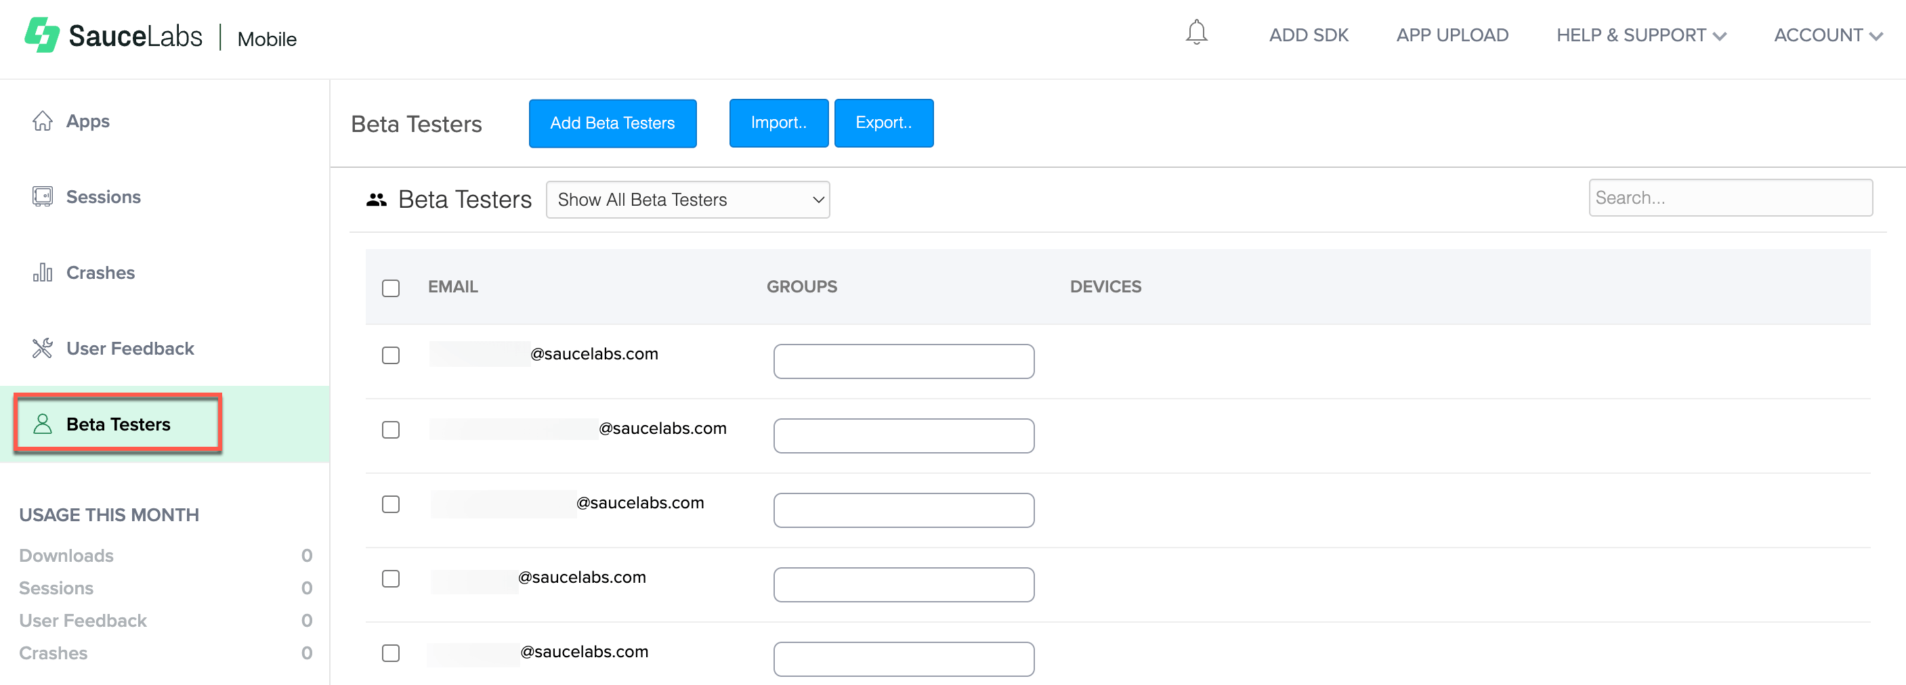Image resolution: width=1906 pixels, height=685 pixels.
Task: Click the Sessions icon in sidebar
Action: pyautogui.click(x=42, y=196)
